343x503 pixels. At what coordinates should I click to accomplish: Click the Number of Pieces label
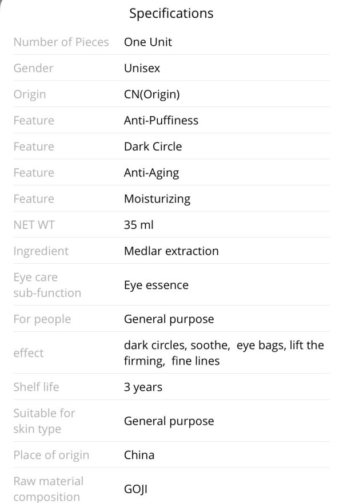click(61, 42)
